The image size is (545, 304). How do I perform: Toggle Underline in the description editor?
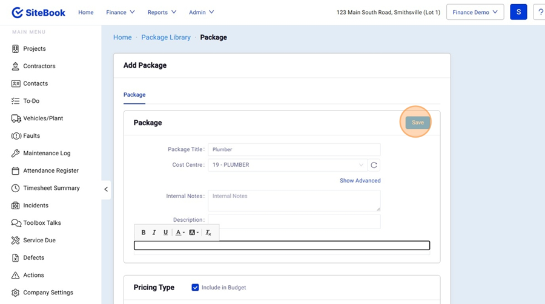165,233
